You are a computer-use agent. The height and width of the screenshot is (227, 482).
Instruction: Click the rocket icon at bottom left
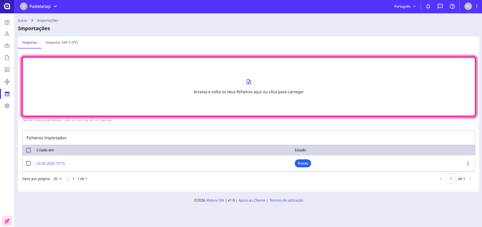7,221
